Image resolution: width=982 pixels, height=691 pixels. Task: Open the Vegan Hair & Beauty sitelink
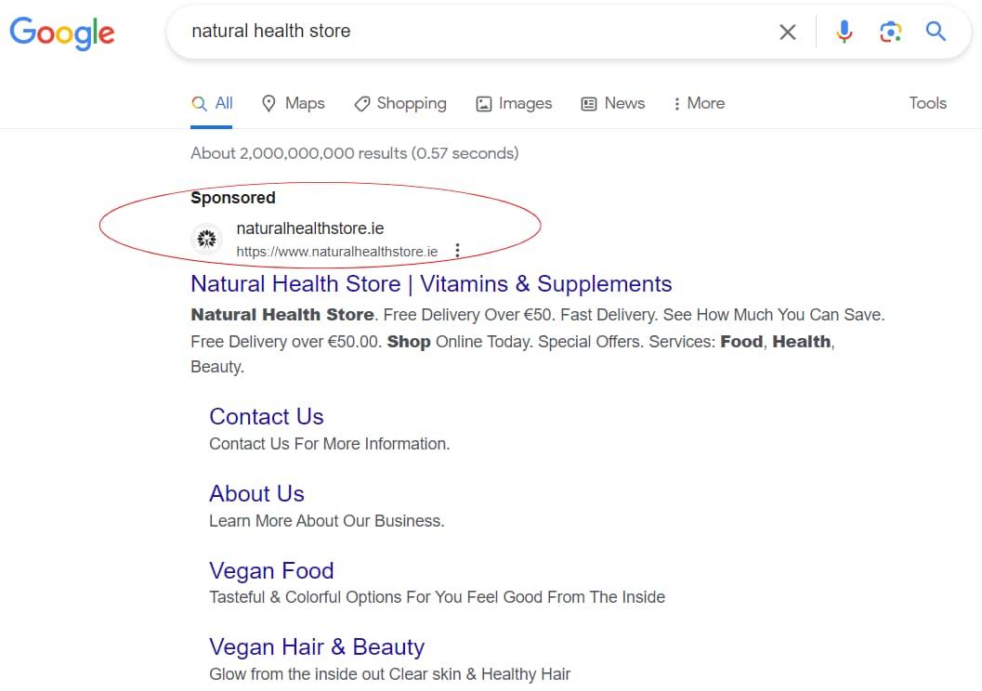(x=317, y=647)
